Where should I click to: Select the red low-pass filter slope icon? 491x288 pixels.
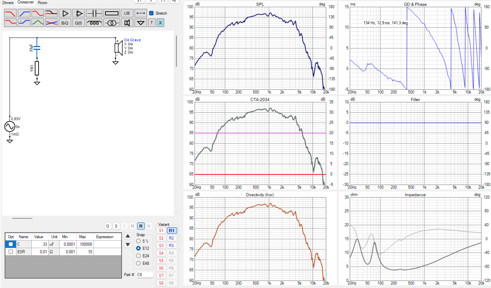click(x=10, y=13)
